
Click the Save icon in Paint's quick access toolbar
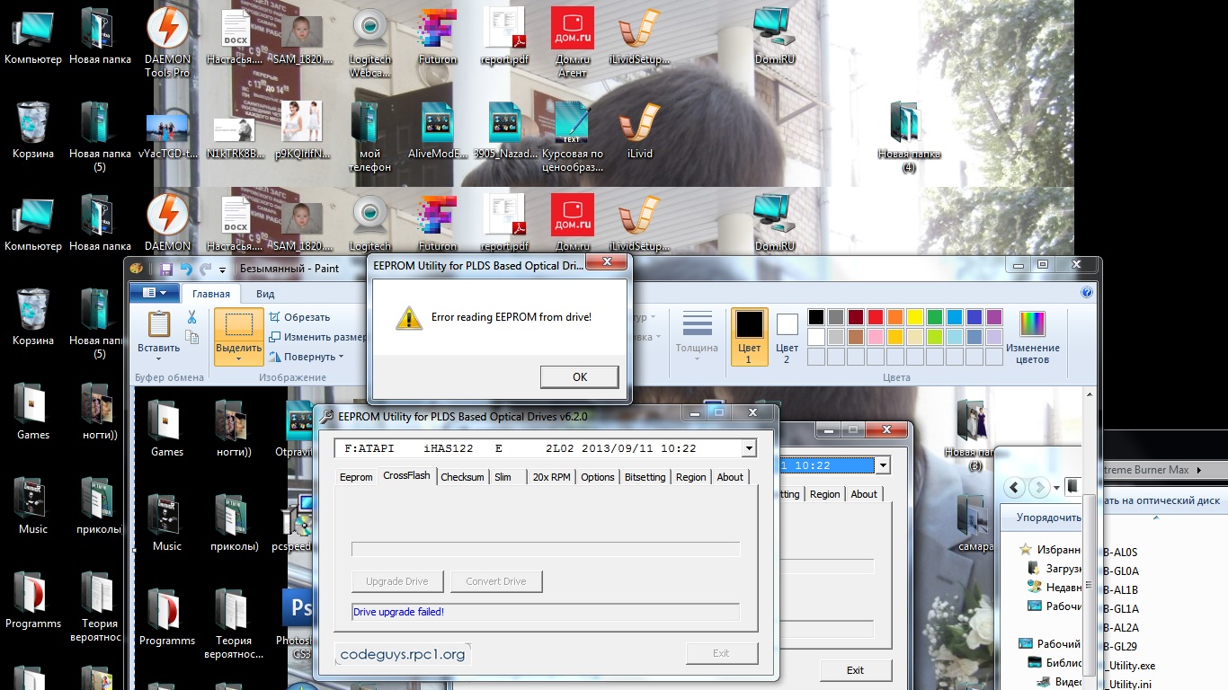click(x=166, y=268)
